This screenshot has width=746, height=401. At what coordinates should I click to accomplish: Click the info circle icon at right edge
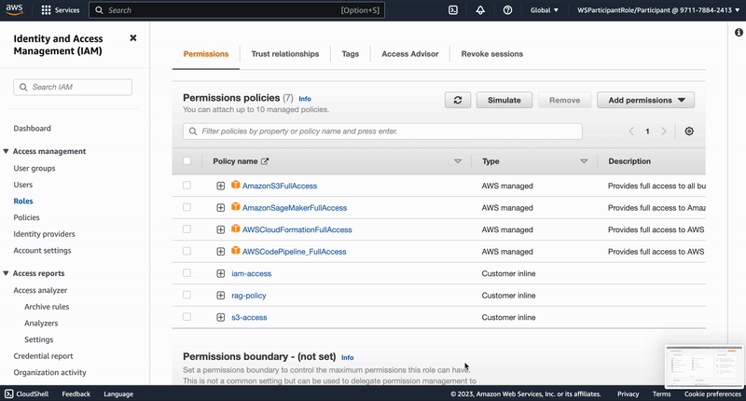739,33
